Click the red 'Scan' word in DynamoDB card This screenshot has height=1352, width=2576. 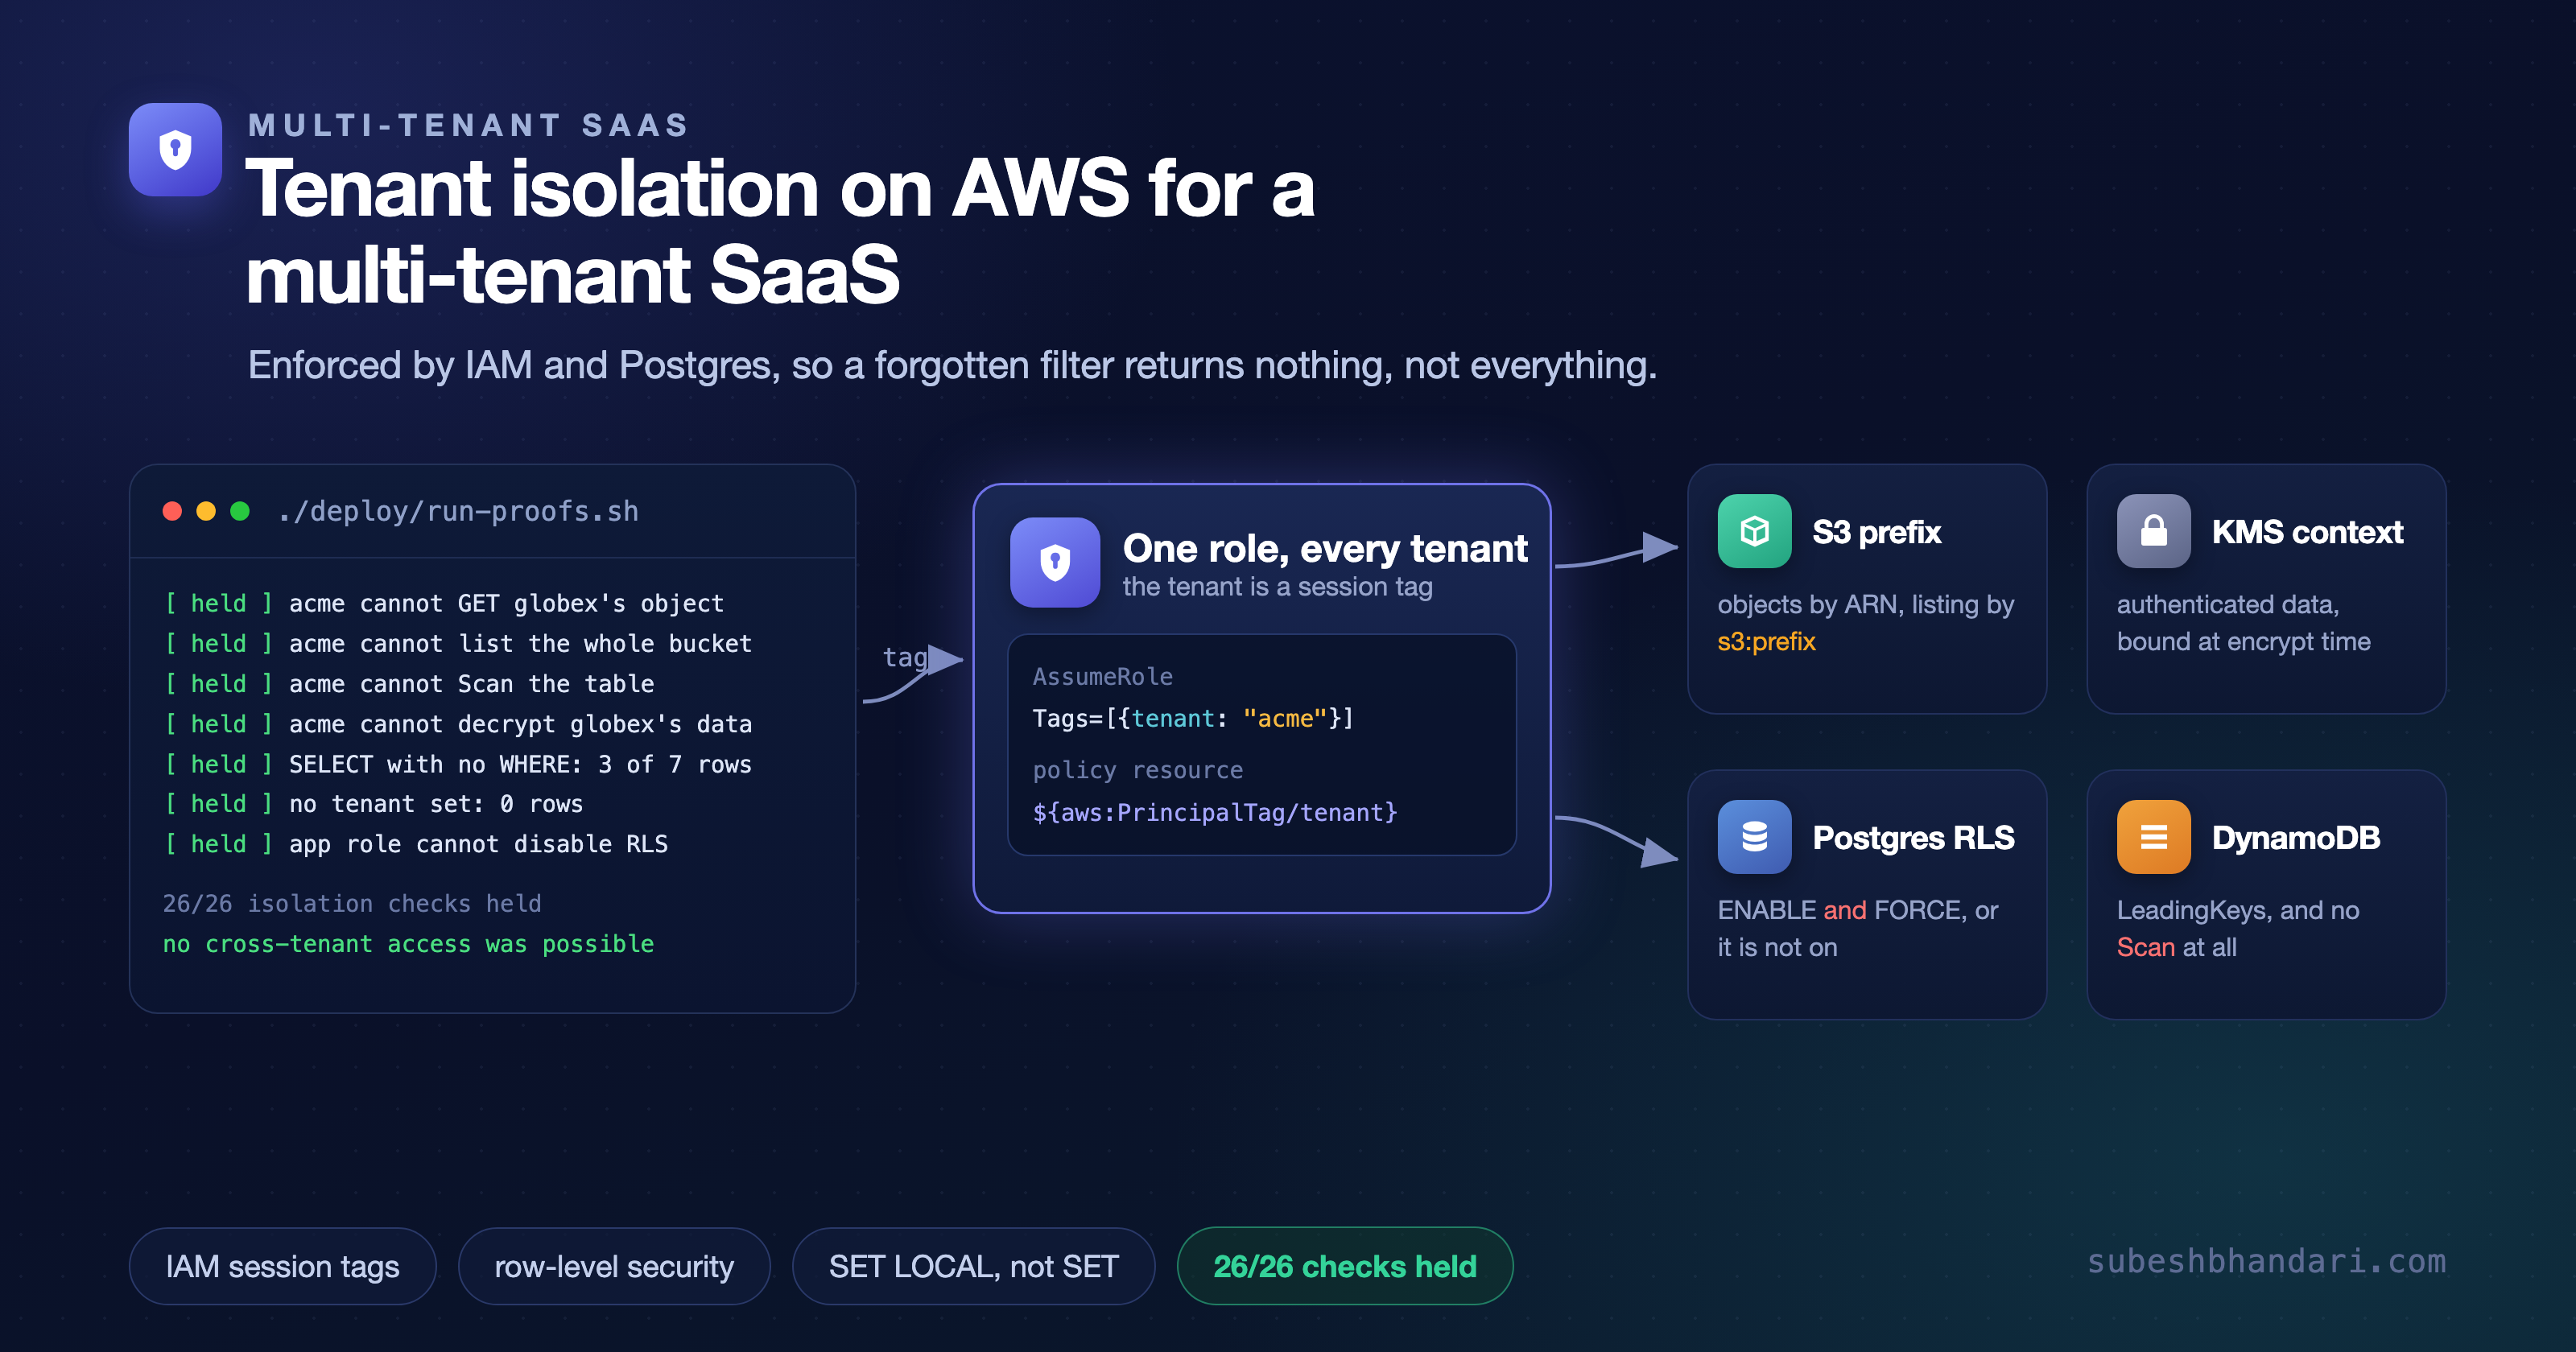(x=2145, y=947)
